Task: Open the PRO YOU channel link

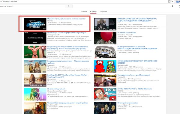Action: (50, 21)
